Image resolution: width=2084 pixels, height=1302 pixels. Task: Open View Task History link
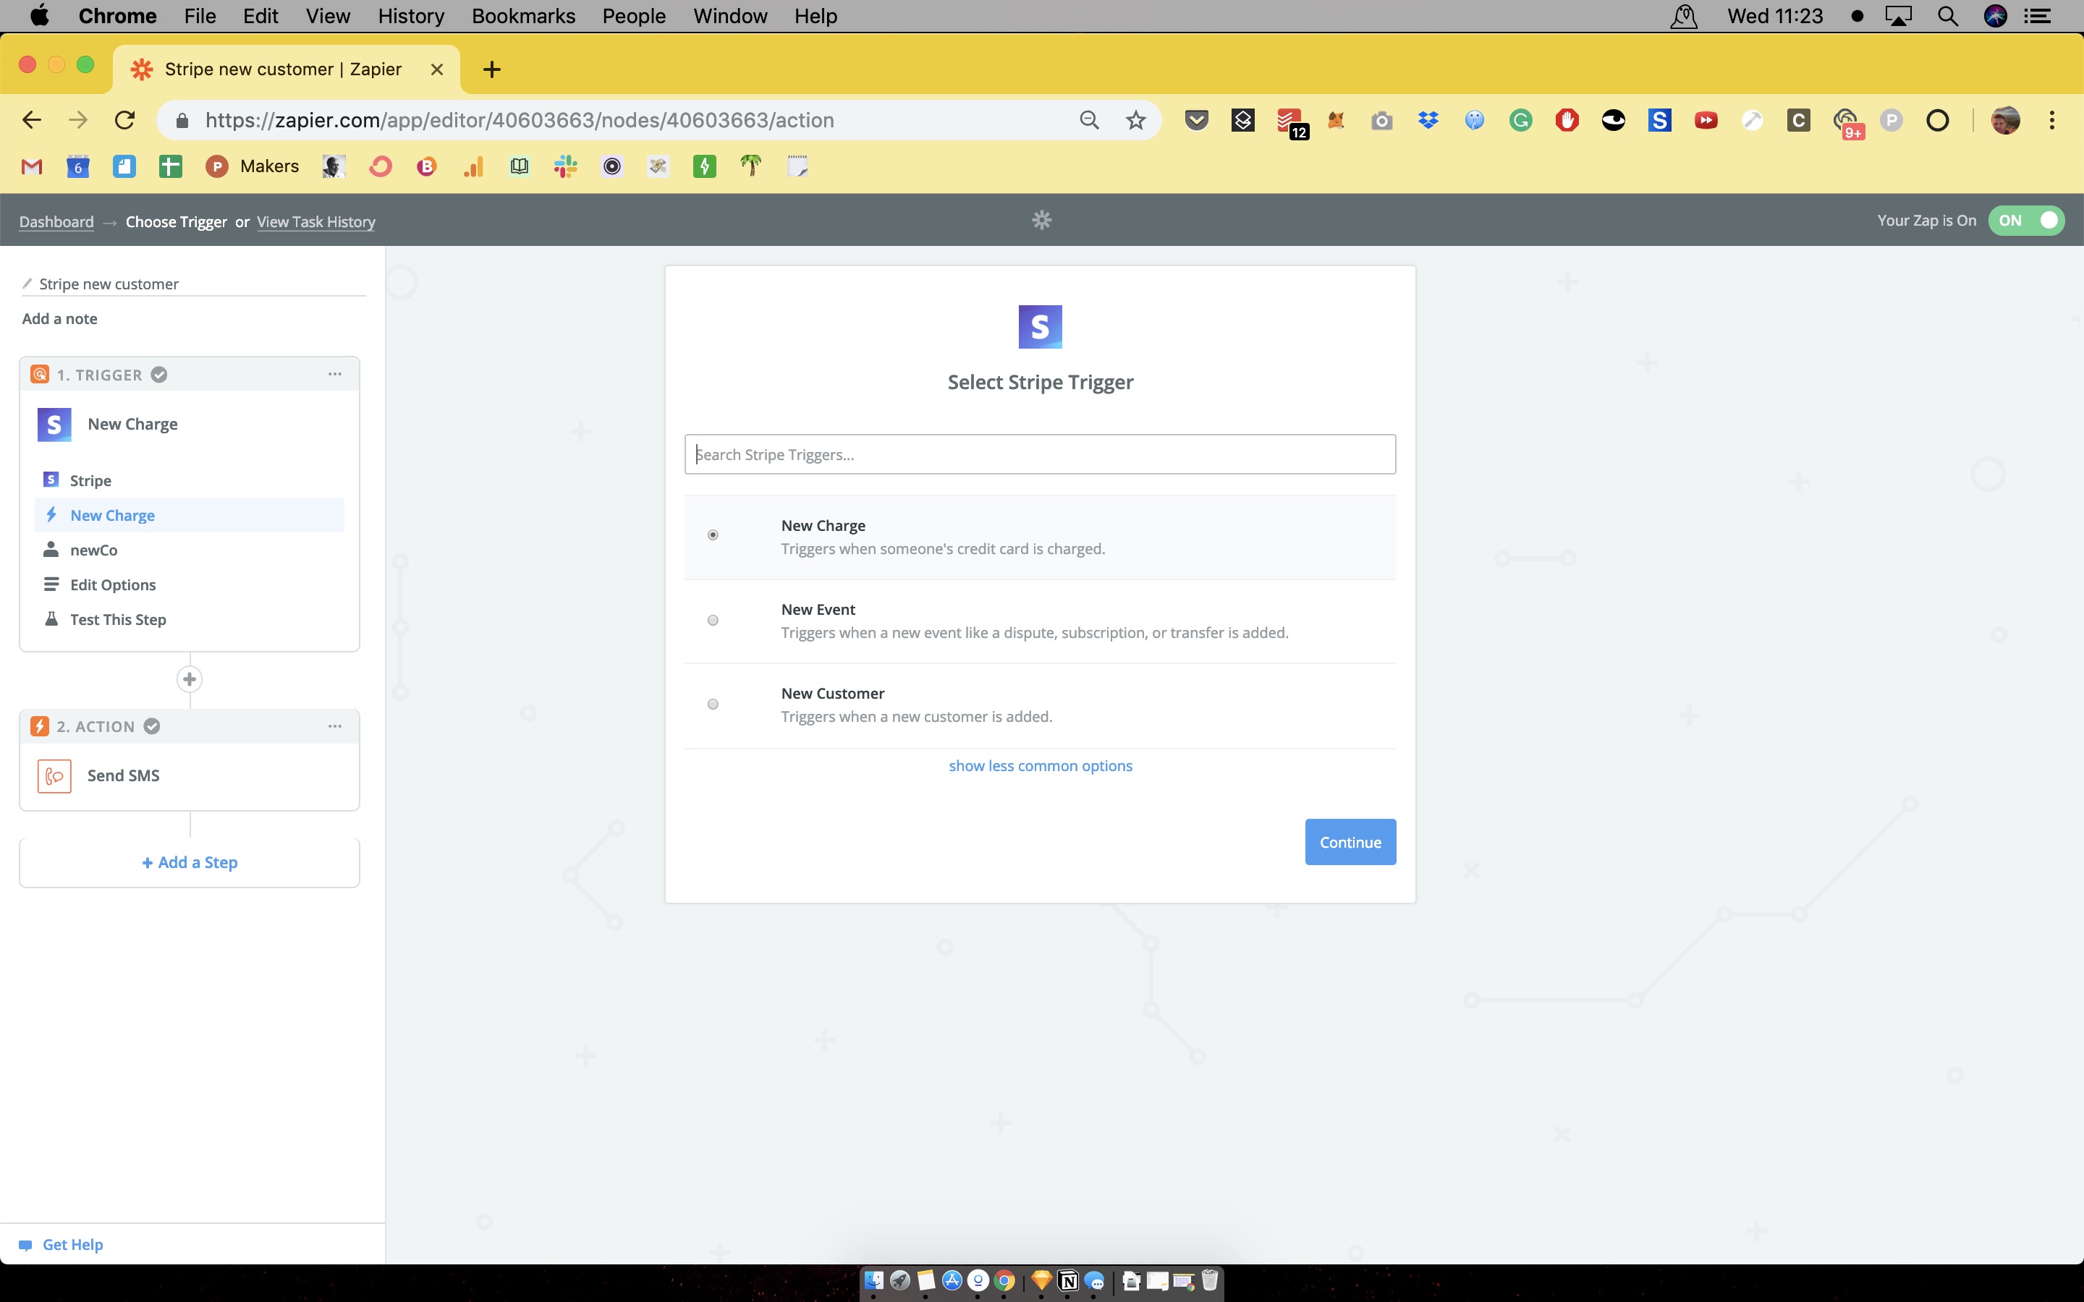pos(316,221)
